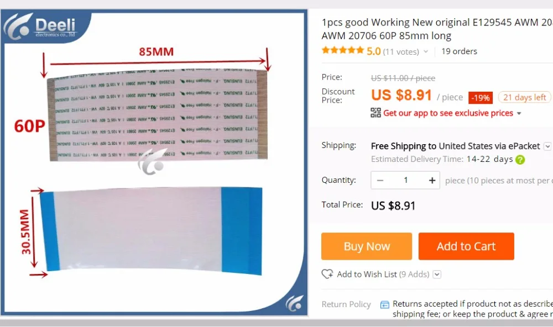The width and height of the screenshot is (553, 327).
Task: Click the Add to Cart button
Action: point(466,246)
